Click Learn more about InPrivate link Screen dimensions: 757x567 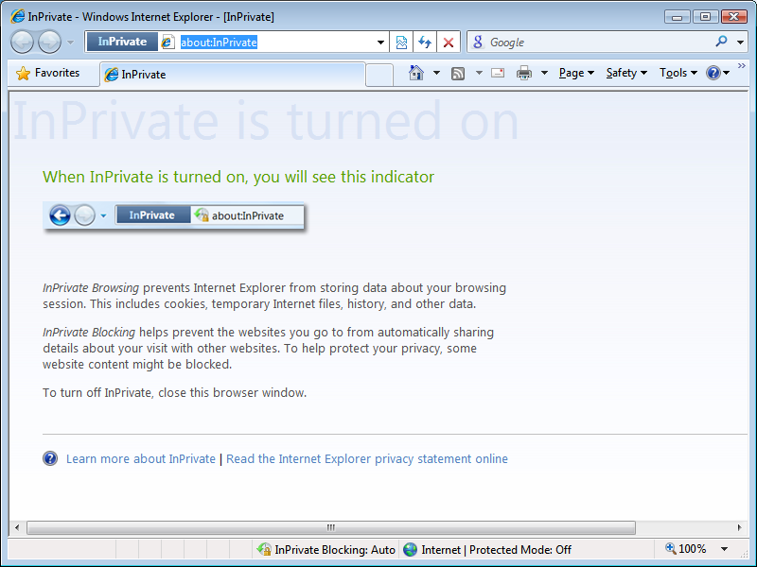141,458
